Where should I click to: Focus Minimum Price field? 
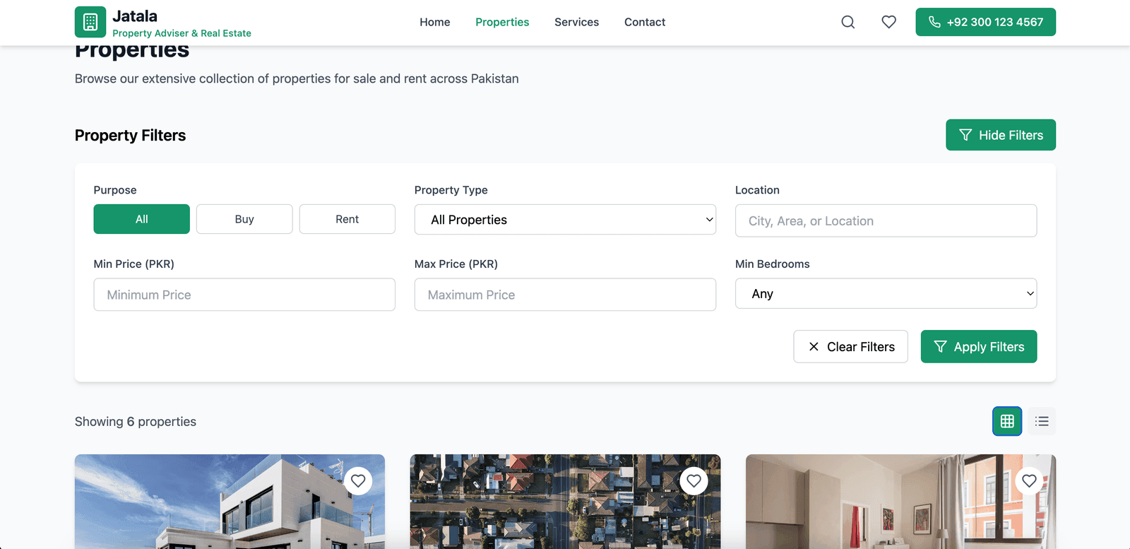click(x=244, y=295)
